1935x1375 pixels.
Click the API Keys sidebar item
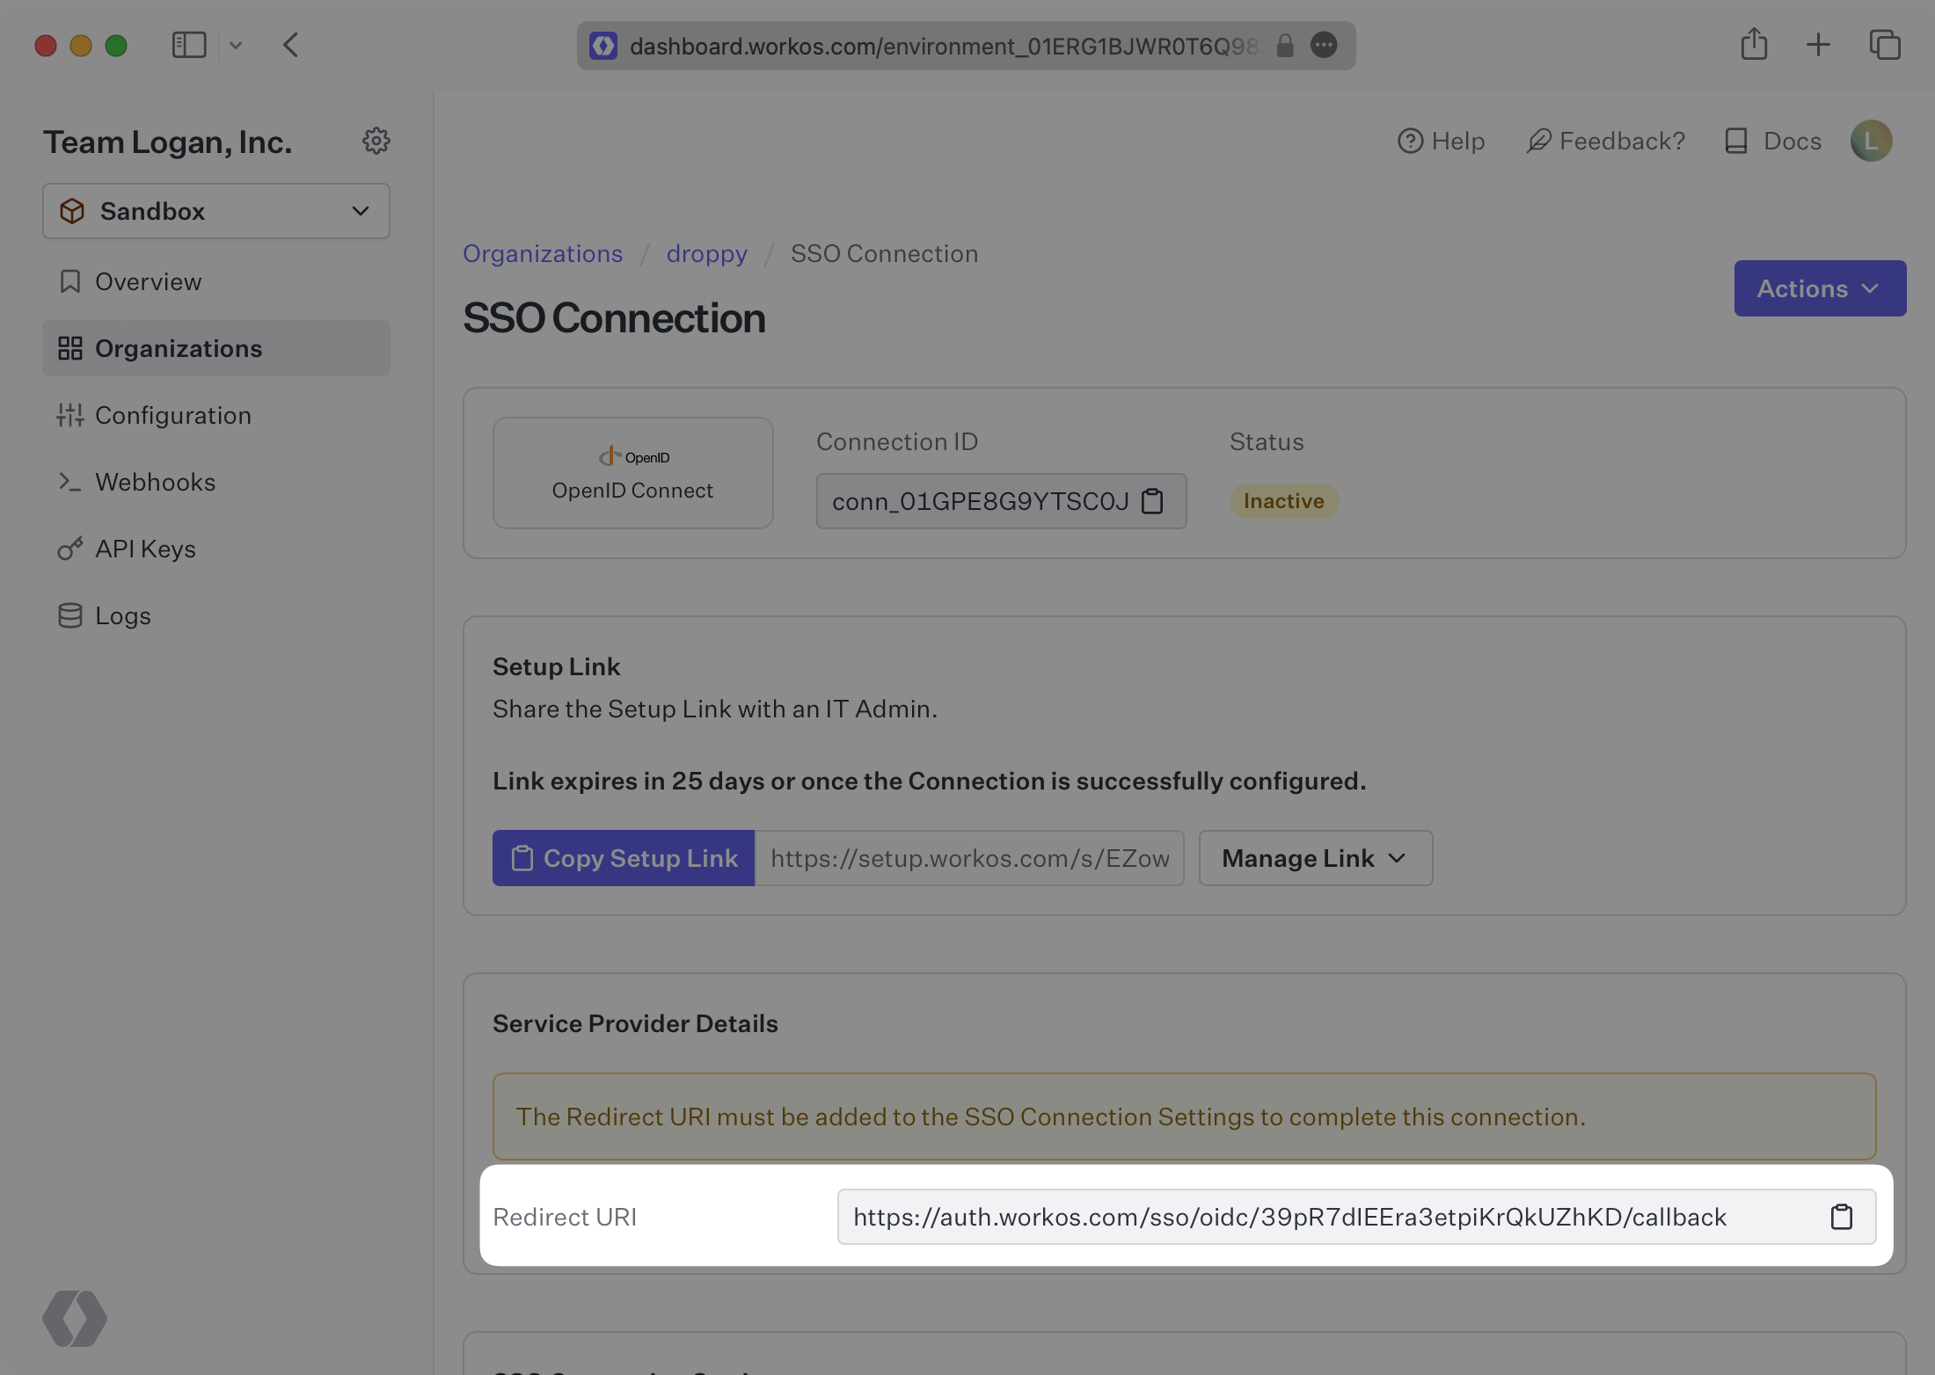pos(144,549)
